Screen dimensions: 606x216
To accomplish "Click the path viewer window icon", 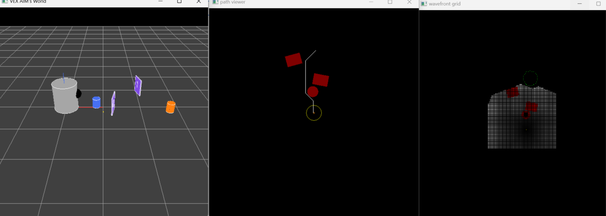I will pyautogui.click(x=215, y=2).
